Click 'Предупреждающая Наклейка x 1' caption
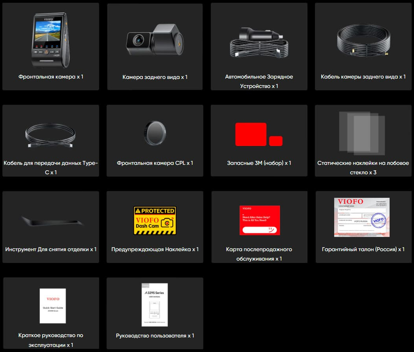414x352 pixels. click(155, 249)
